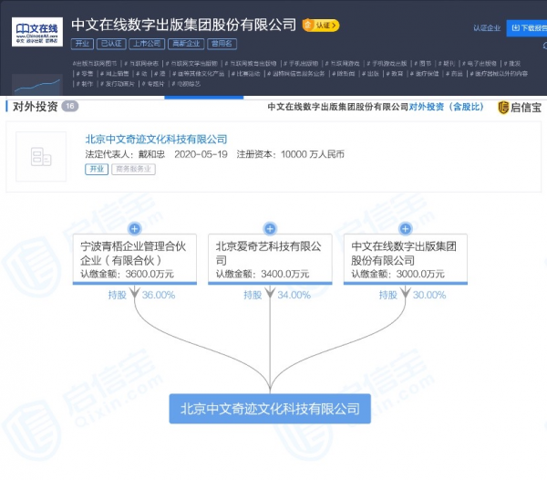Viewport: 547px width, 480px height.
Task: Select 中文在线数字出版集团 shareholder node in the equity chart
Action: 406,259
